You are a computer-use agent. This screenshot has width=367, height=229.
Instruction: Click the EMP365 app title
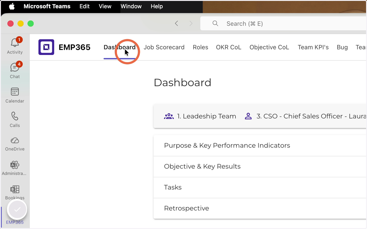(x=75, y=47)
